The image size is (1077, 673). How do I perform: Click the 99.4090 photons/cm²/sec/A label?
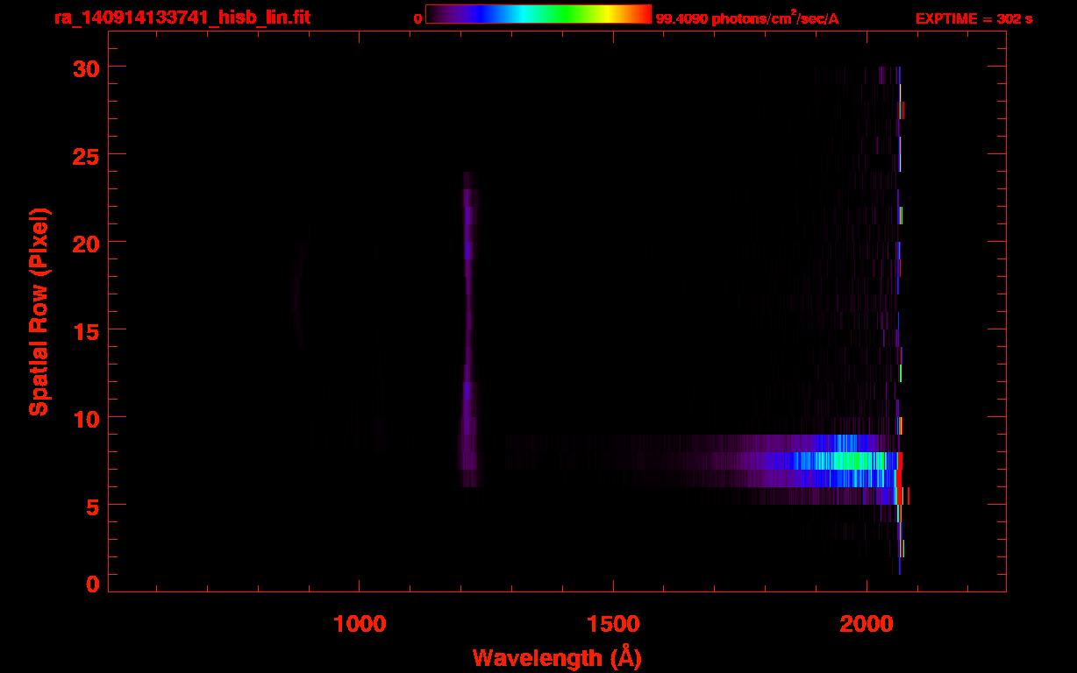click(x=747, y=18)
